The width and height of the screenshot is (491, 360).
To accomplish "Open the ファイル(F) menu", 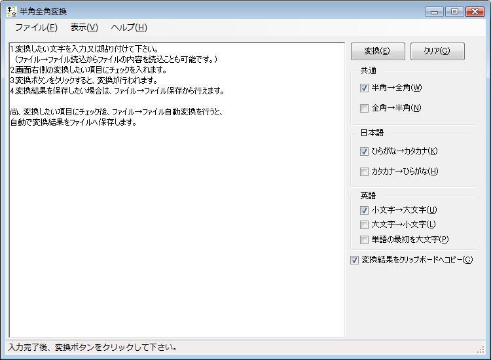I will coord(36,27).
